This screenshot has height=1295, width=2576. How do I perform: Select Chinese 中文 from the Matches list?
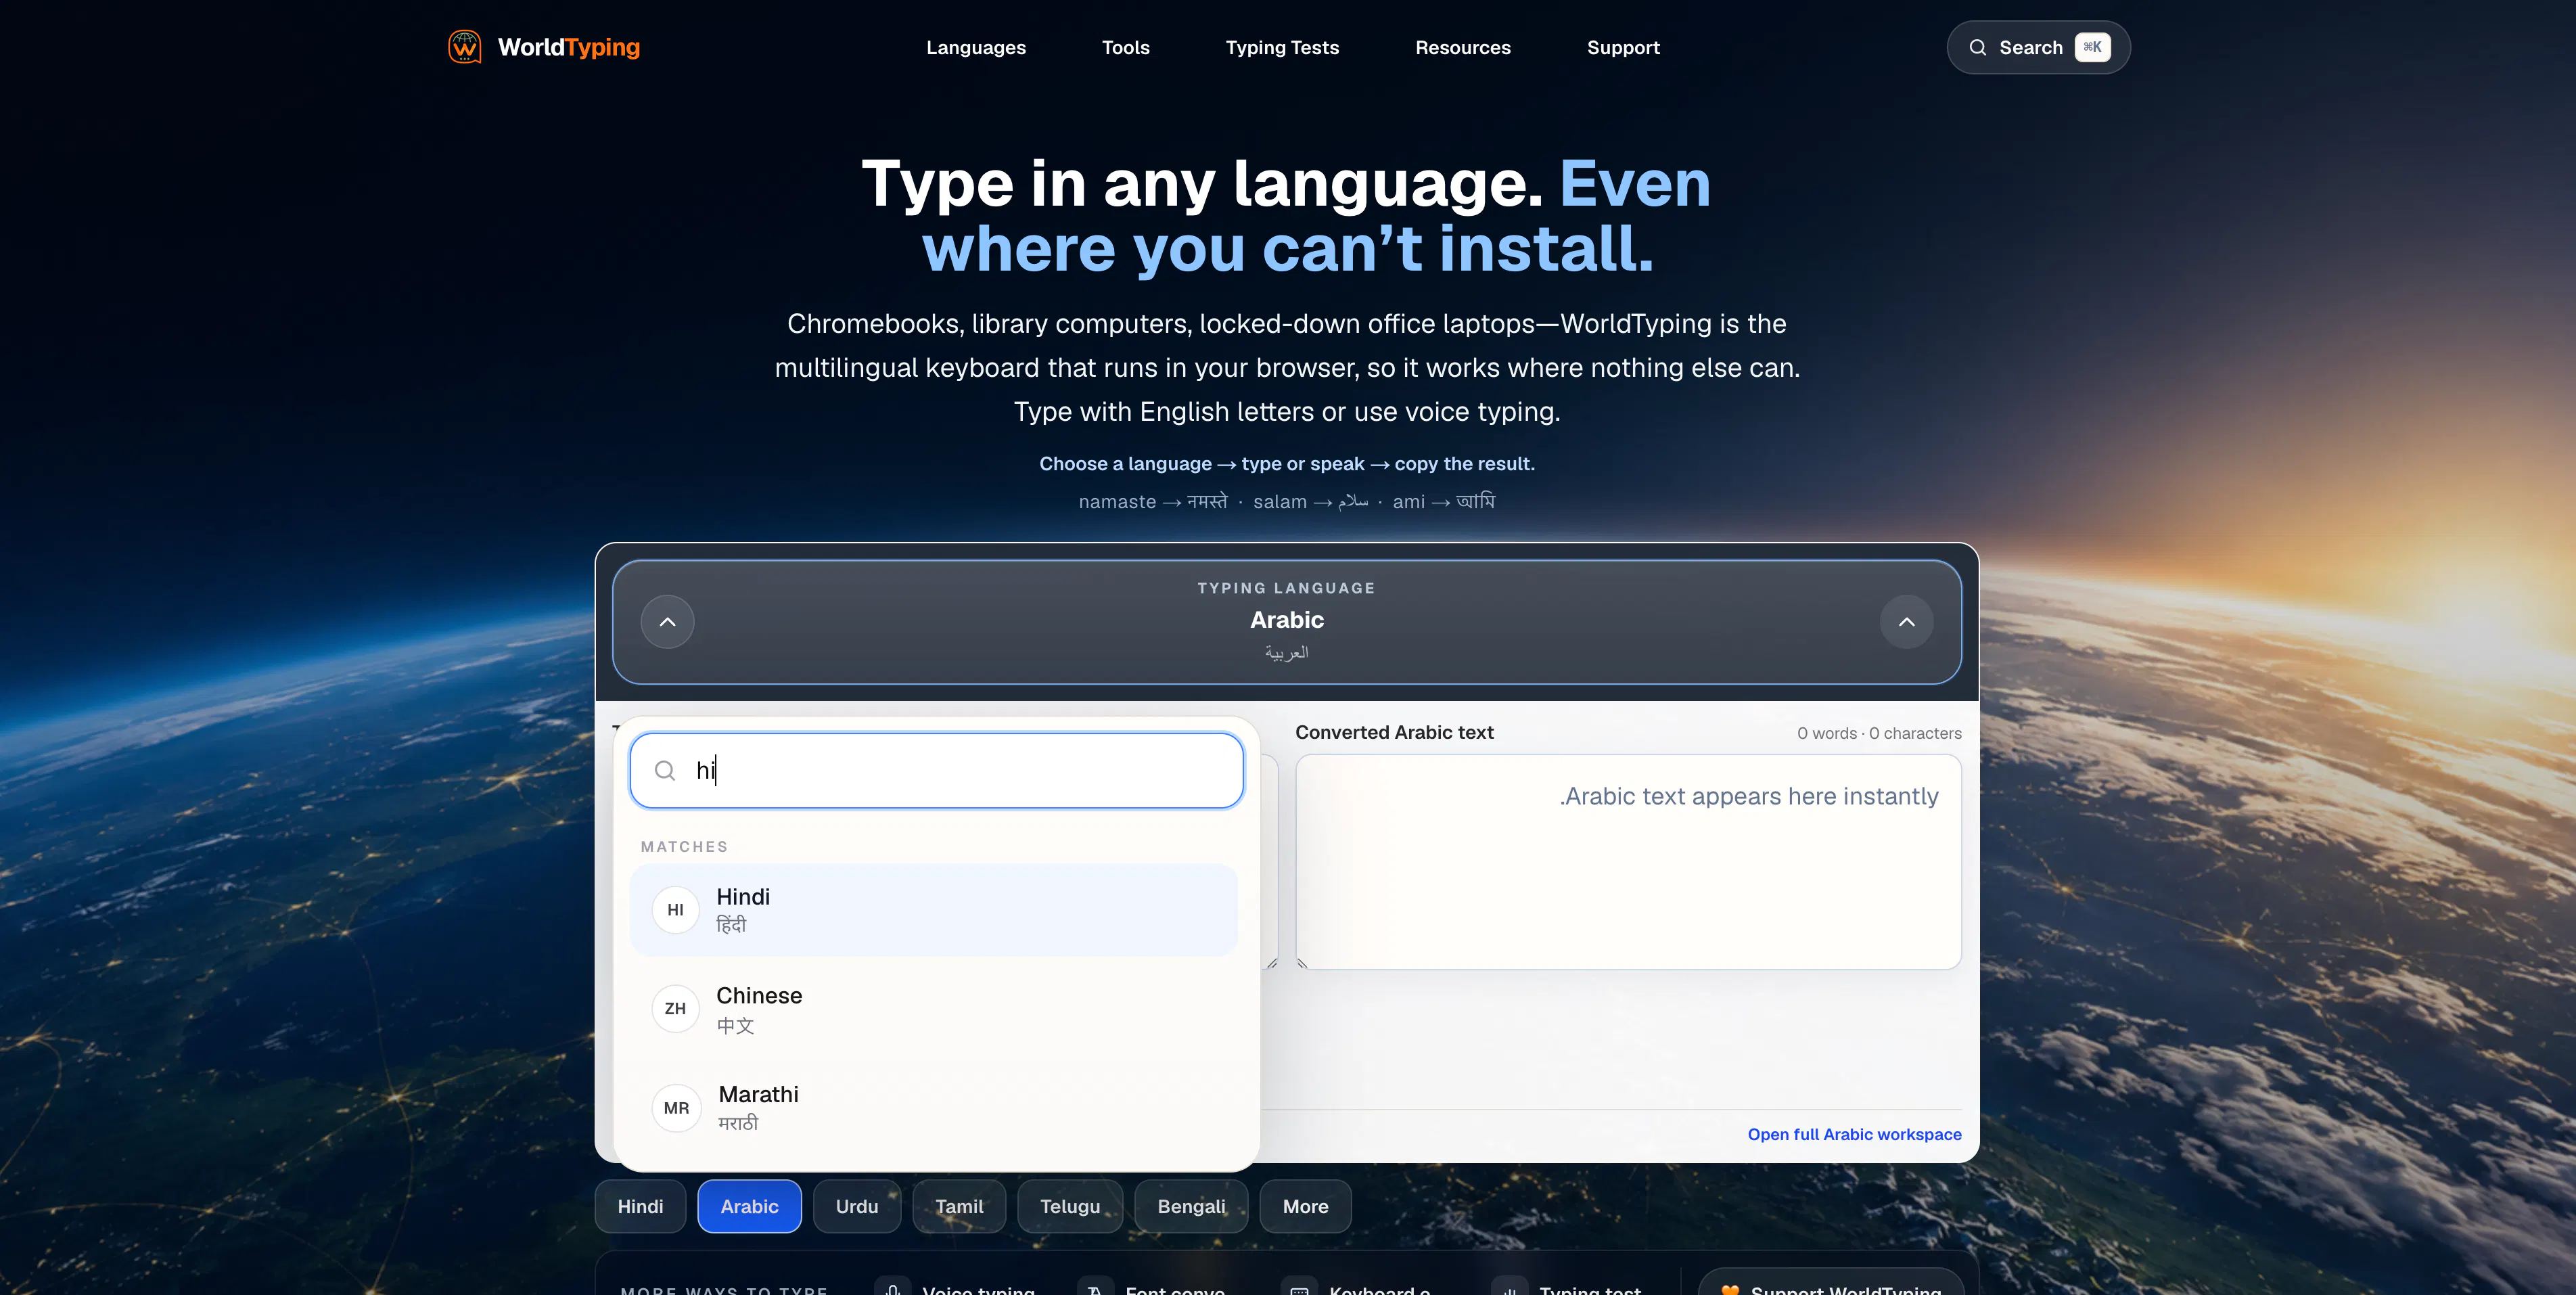[x=934, y=1009]
